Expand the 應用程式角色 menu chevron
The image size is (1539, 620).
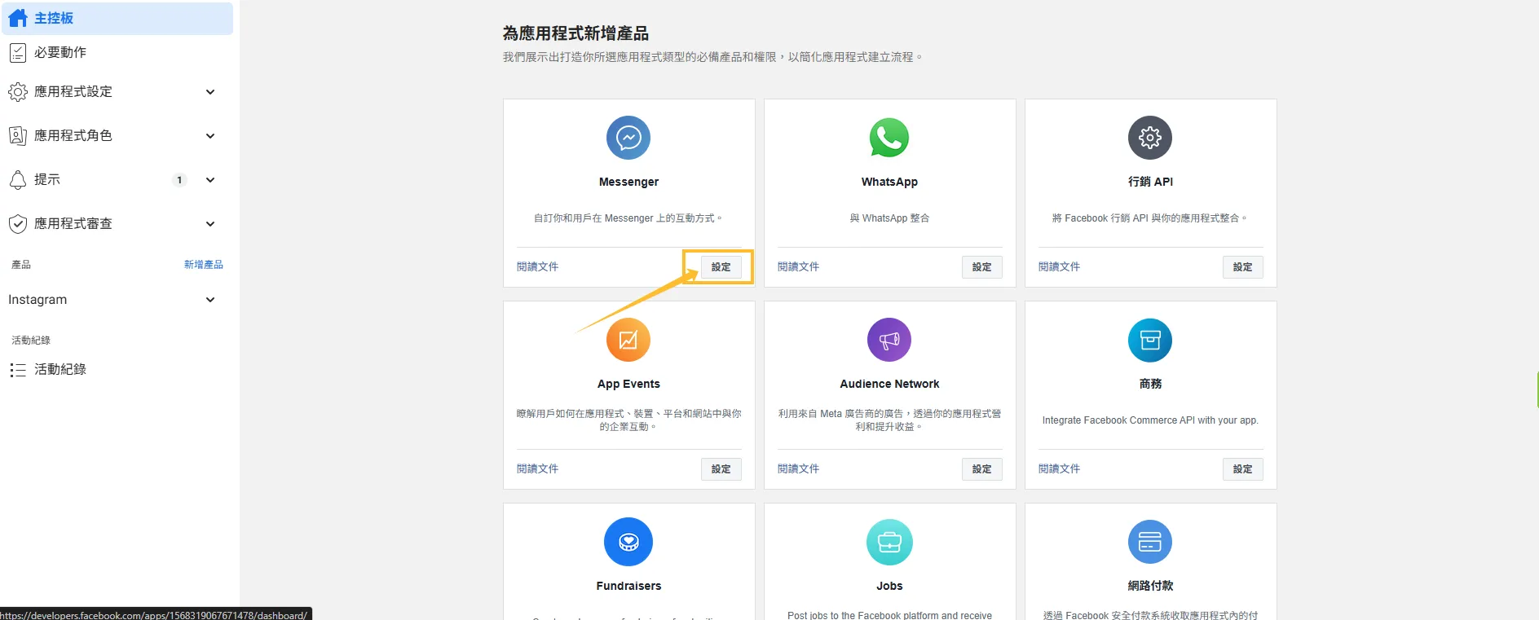210,136
